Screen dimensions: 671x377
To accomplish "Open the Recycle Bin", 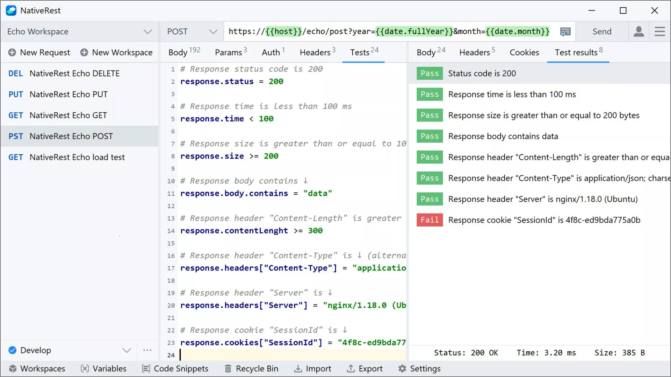I will (x=251, y=369).
